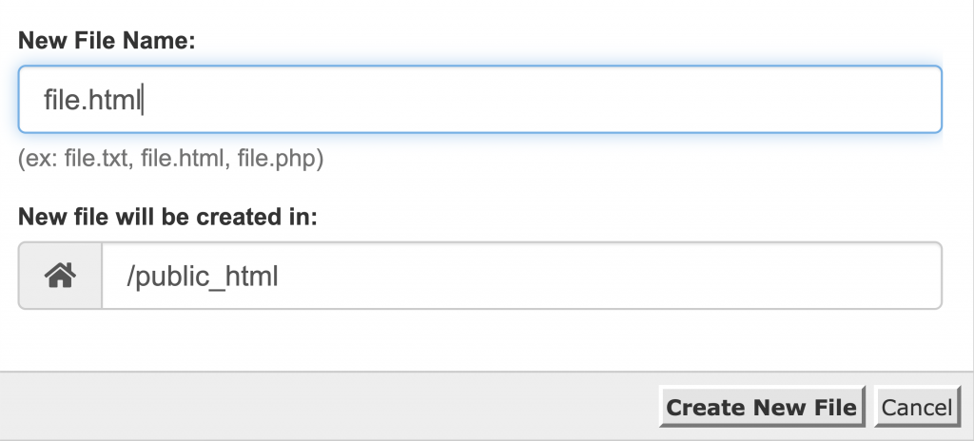The height and width of the screenshot is (441, 974).
Task: Focus the New File Name input
Action: pyautogui.click(x=479, y=99)
